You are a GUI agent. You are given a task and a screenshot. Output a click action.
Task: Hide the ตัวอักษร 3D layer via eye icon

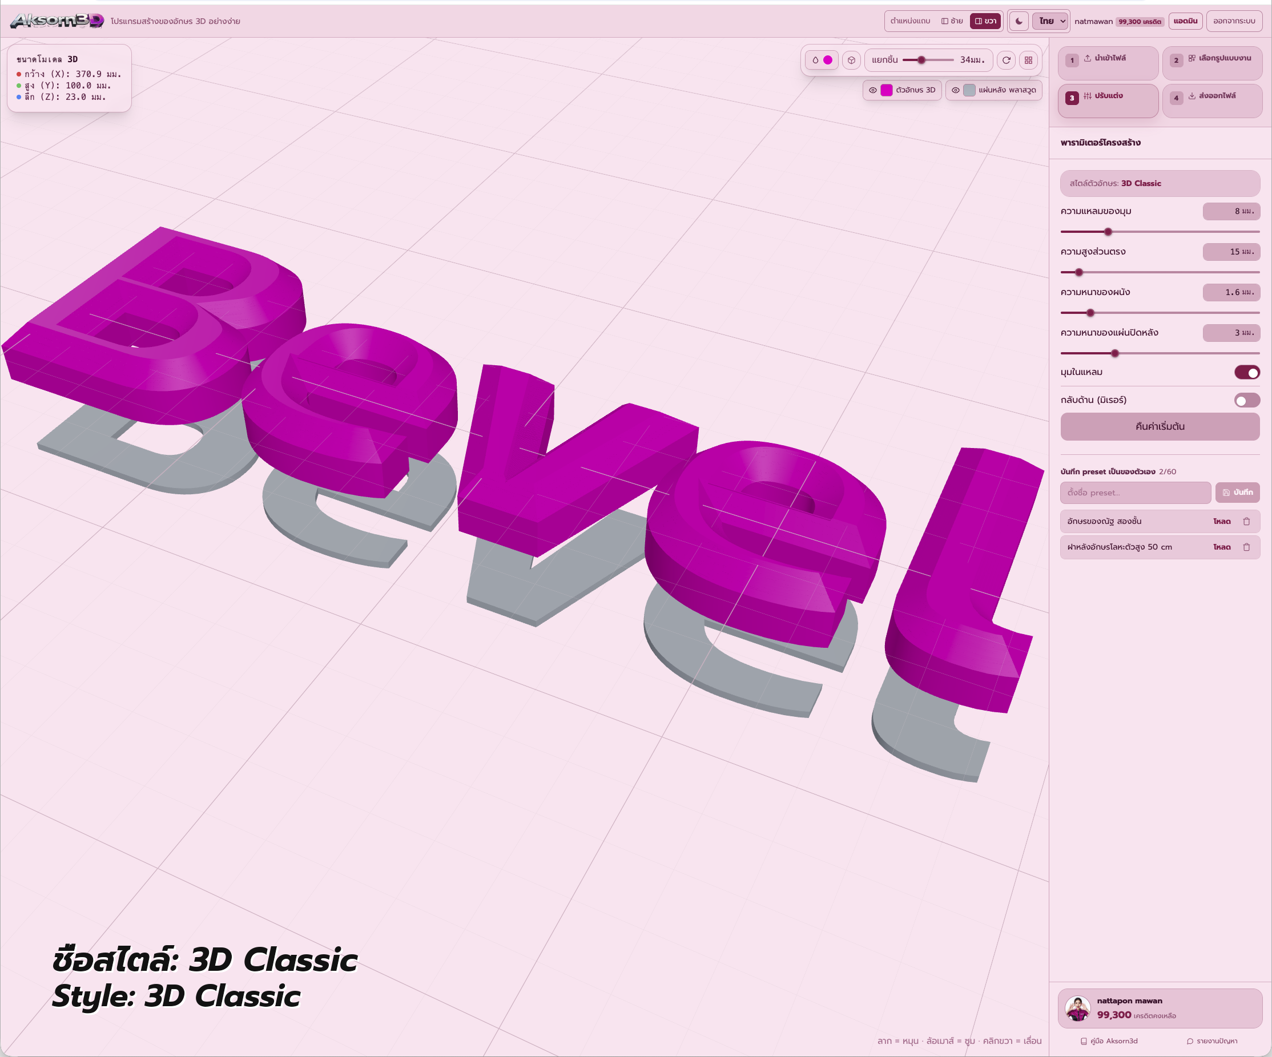point(873,90)
